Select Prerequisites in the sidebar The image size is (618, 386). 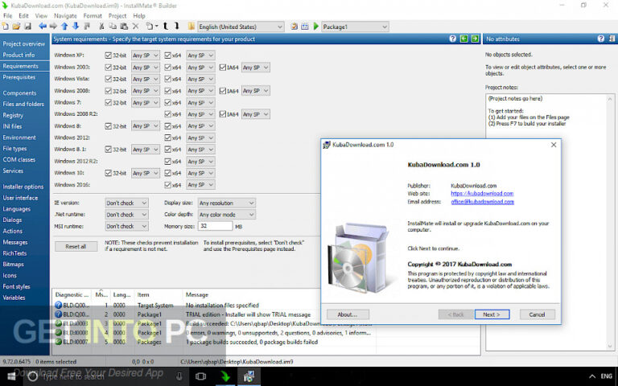tap(19, 77)
